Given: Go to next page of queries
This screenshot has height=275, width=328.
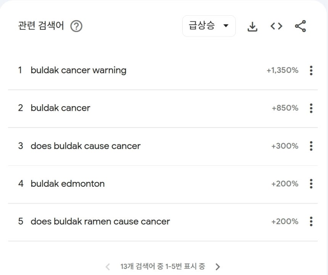Looking at the screenshot, I should click(217, 267).
